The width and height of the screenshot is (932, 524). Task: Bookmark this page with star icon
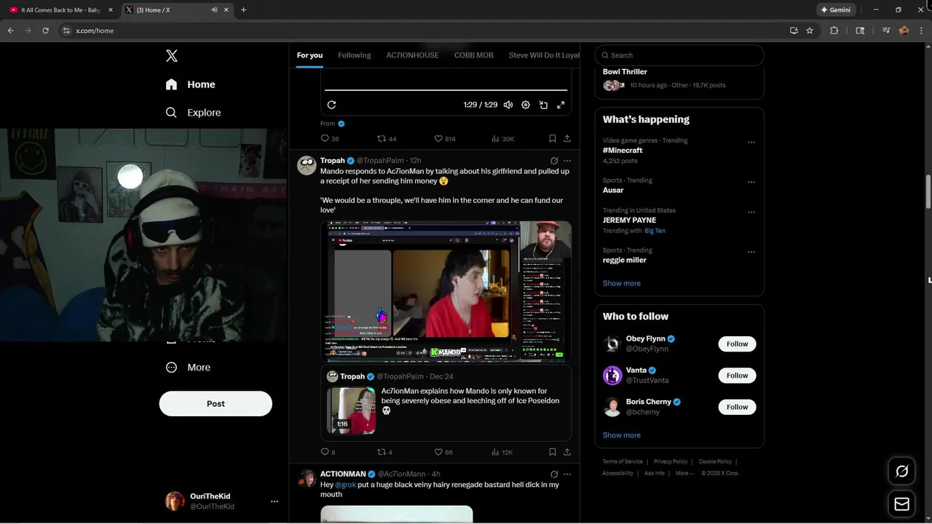click(x=810, y=31)
